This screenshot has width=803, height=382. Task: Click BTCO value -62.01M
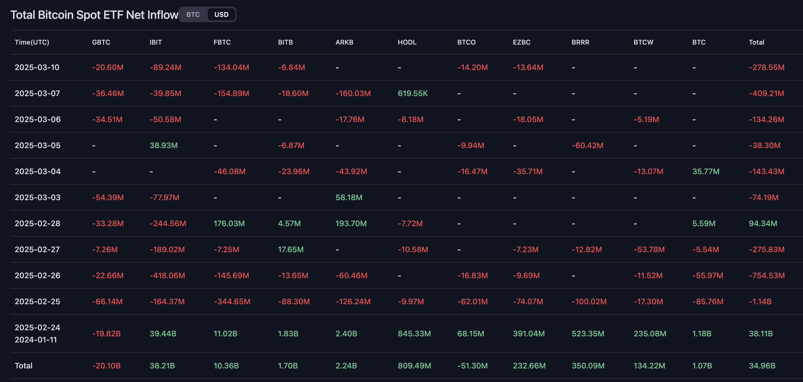pyautogui.click(x=473, y=301)
